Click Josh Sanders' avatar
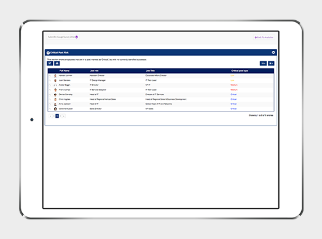The image size is (322, 239). coord(55,80)
